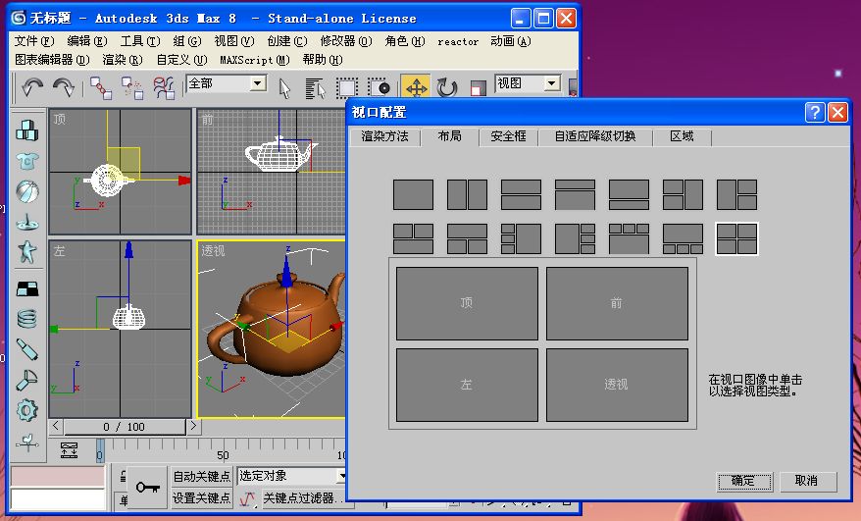861x521 pixels.
Task: Click the 0 / 100 time slider
Action: pos(125,427)
